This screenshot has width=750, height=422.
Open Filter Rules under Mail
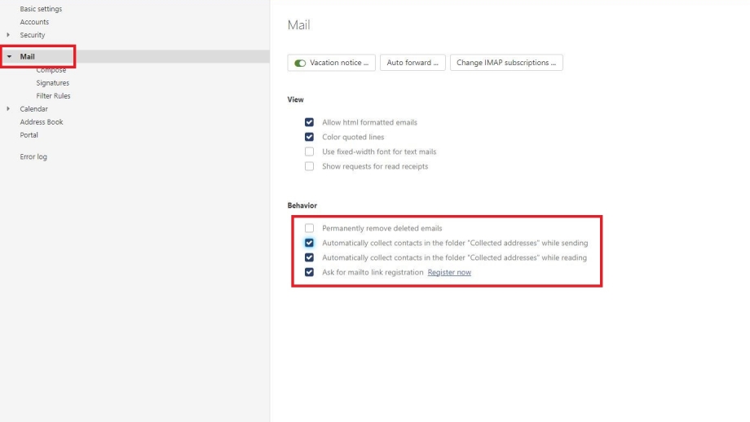tap(53, 96)
